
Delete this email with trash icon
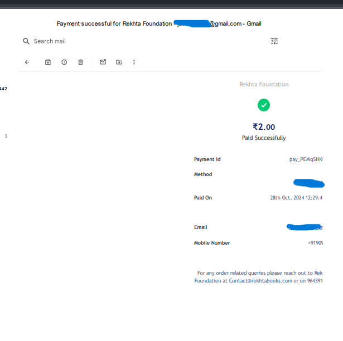pyautogui.click(x=80, y=62)
